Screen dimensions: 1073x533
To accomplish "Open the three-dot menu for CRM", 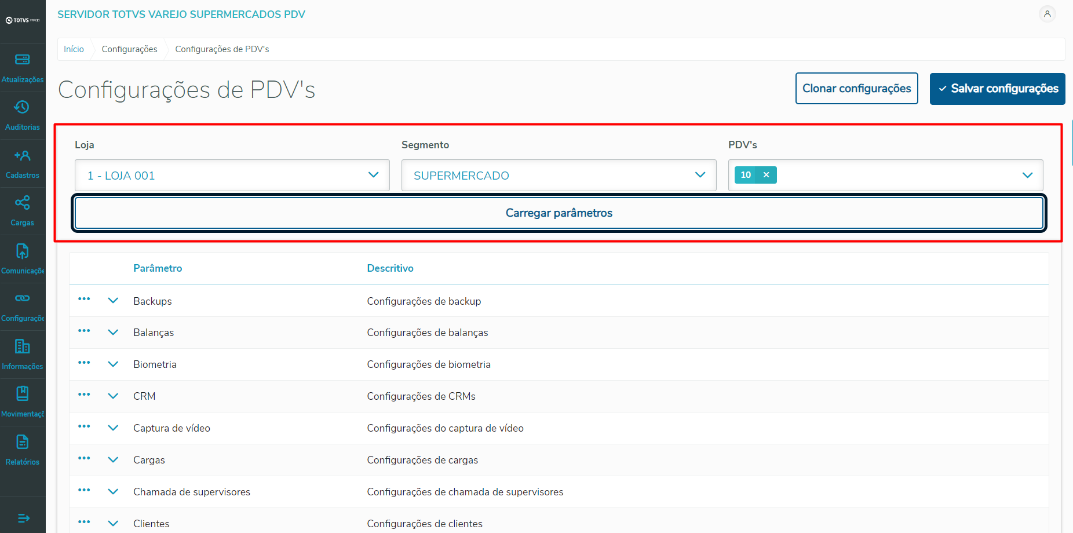I will (x=84, y=395).
